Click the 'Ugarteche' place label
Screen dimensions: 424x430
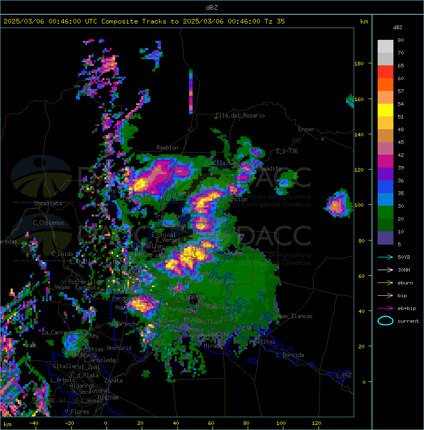(x=125, y=324)
